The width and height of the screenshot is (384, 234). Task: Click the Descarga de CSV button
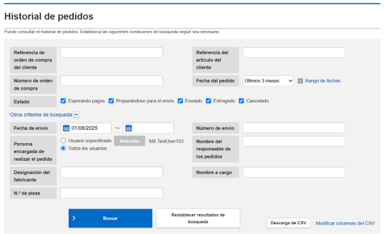[289, 223]
